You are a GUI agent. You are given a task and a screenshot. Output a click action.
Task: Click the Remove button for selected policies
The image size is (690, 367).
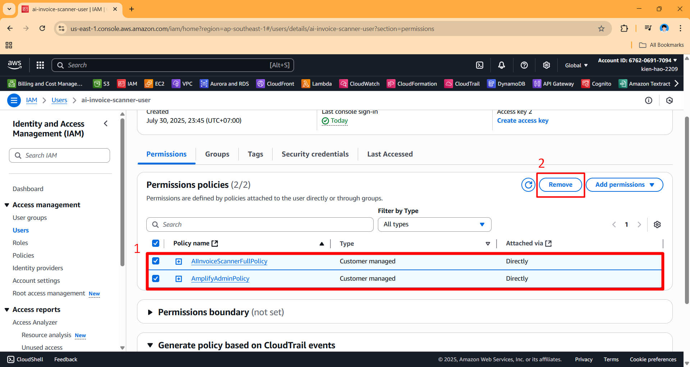pyautogui.click(x=560, y=185)
